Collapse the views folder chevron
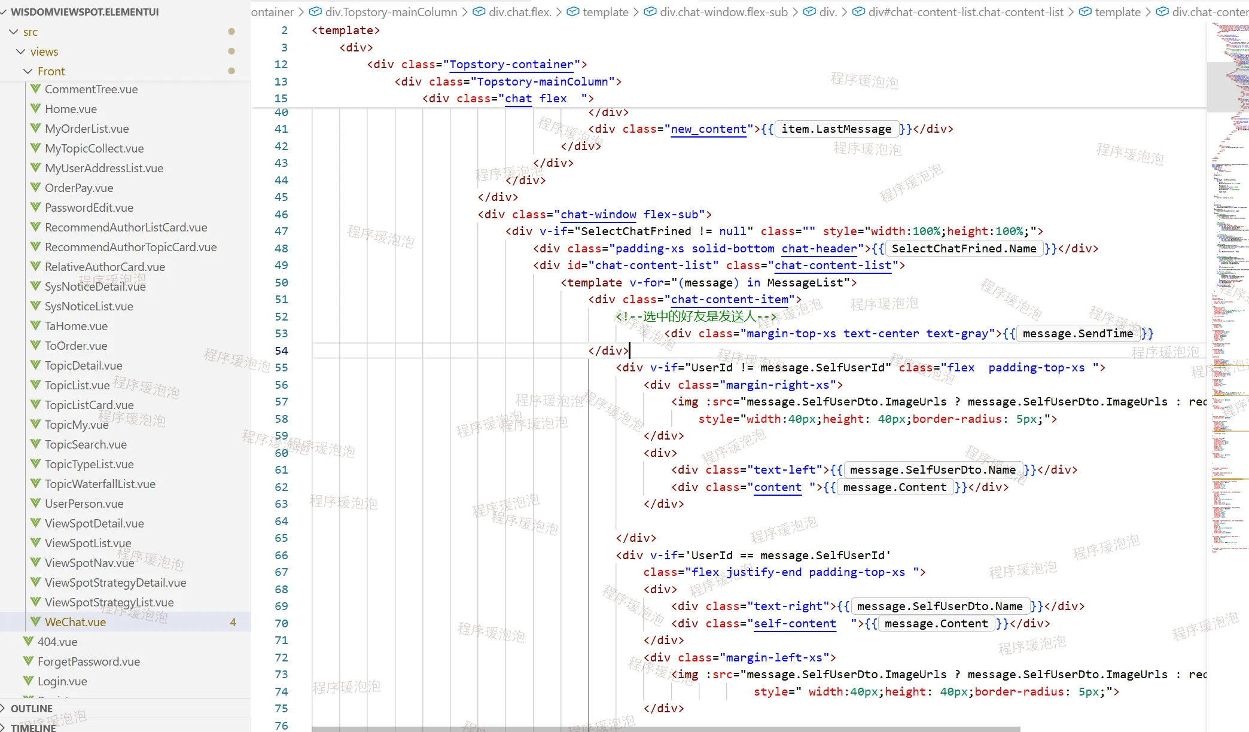The width and height of the screenshot is (1249, 732). (20, 51)
